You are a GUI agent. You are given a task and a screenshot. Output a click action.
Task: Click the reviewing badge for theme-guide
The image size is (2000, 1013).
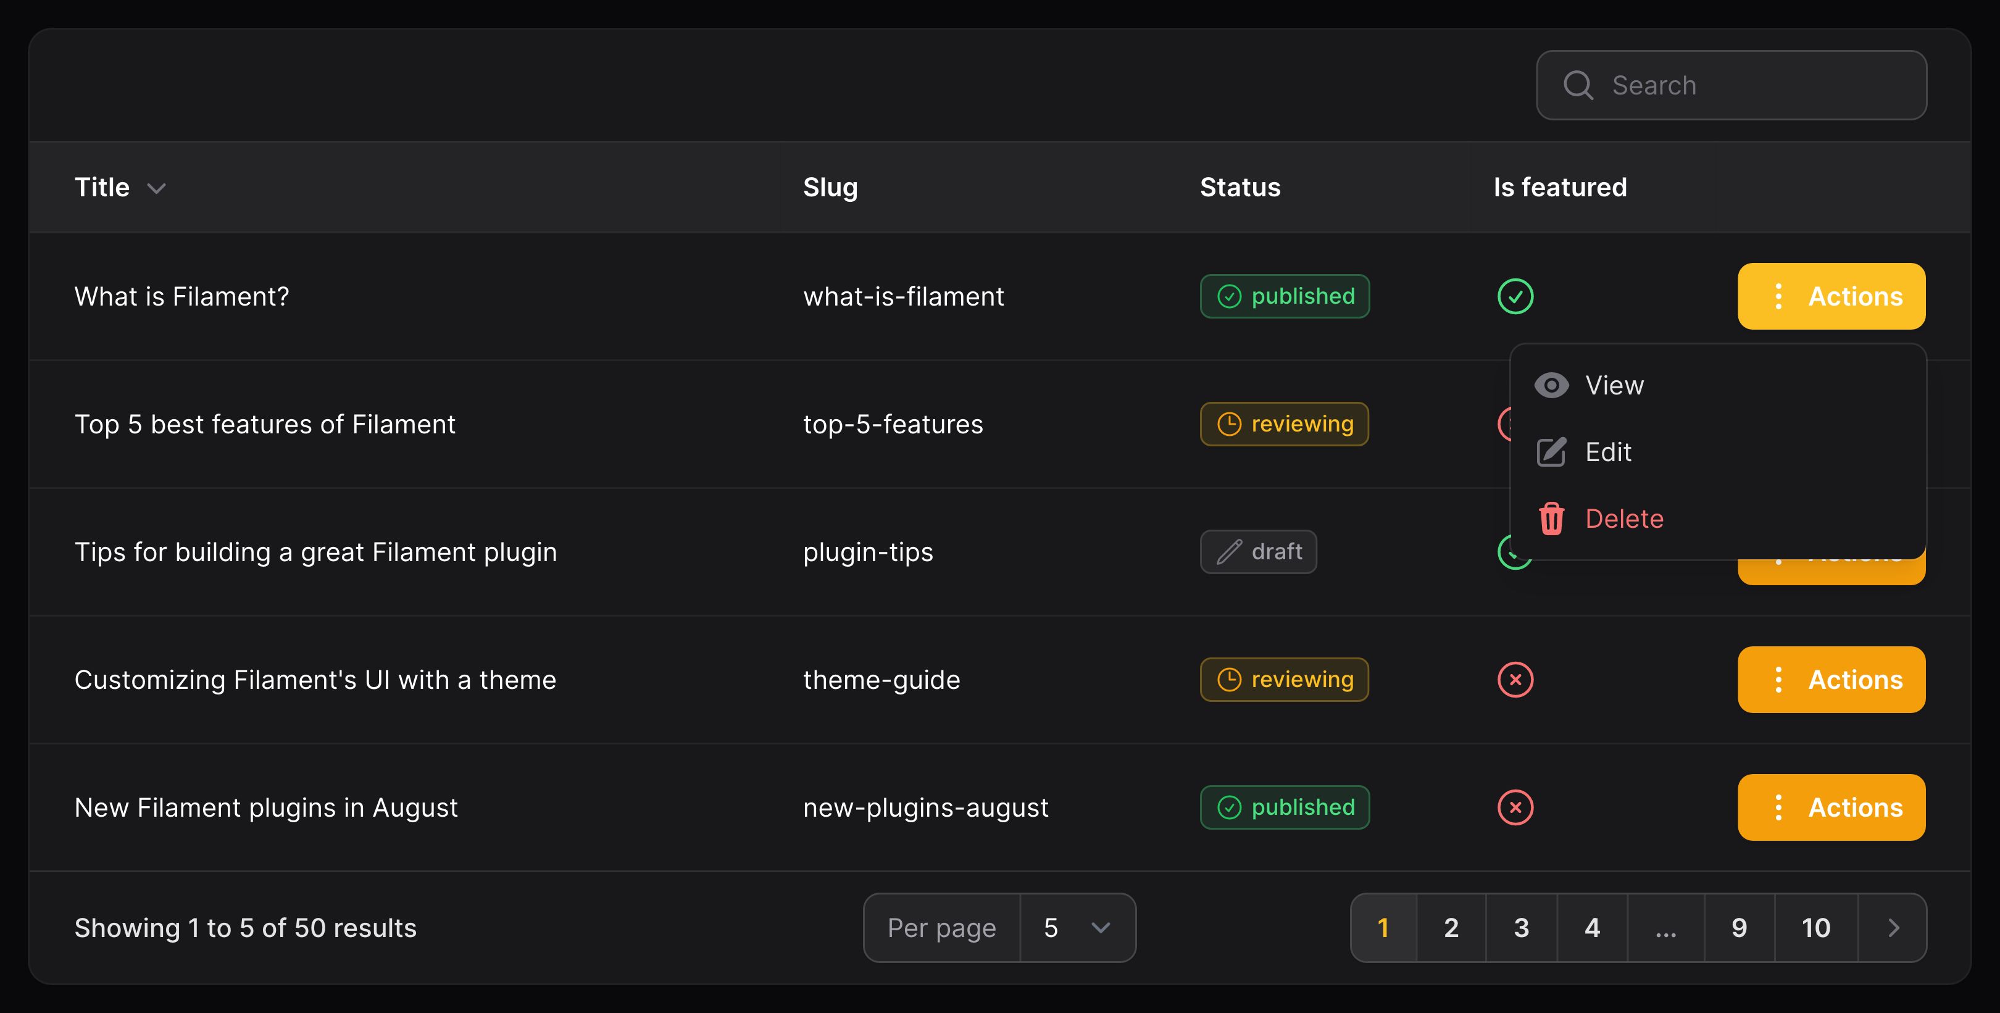1284,680
